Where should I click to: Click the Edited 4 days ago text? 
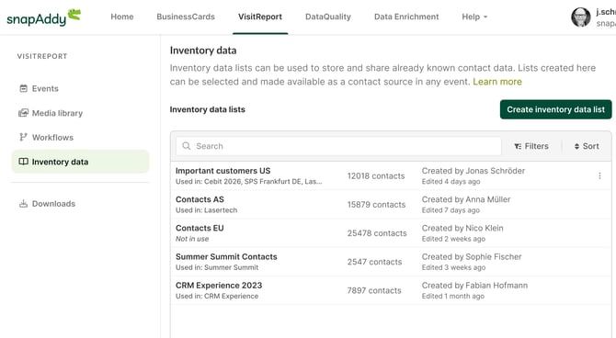pyautogui.click(x=451, y=181)
